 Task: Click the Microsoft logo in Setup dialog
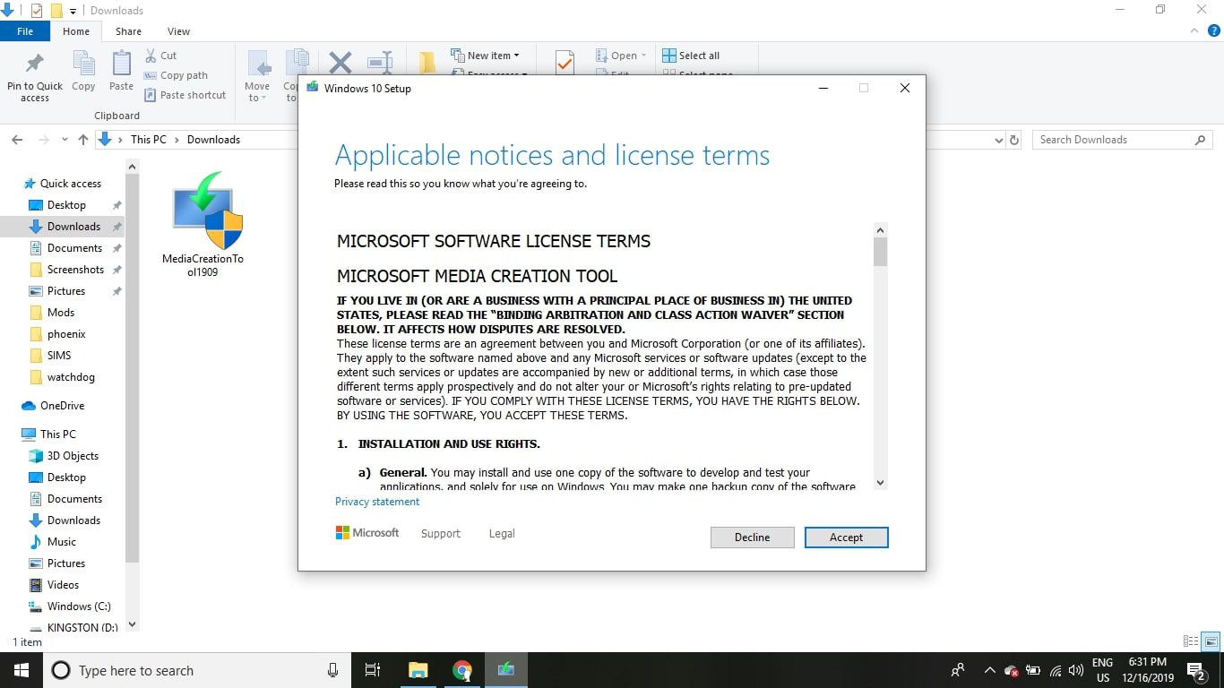coord(367,533)
